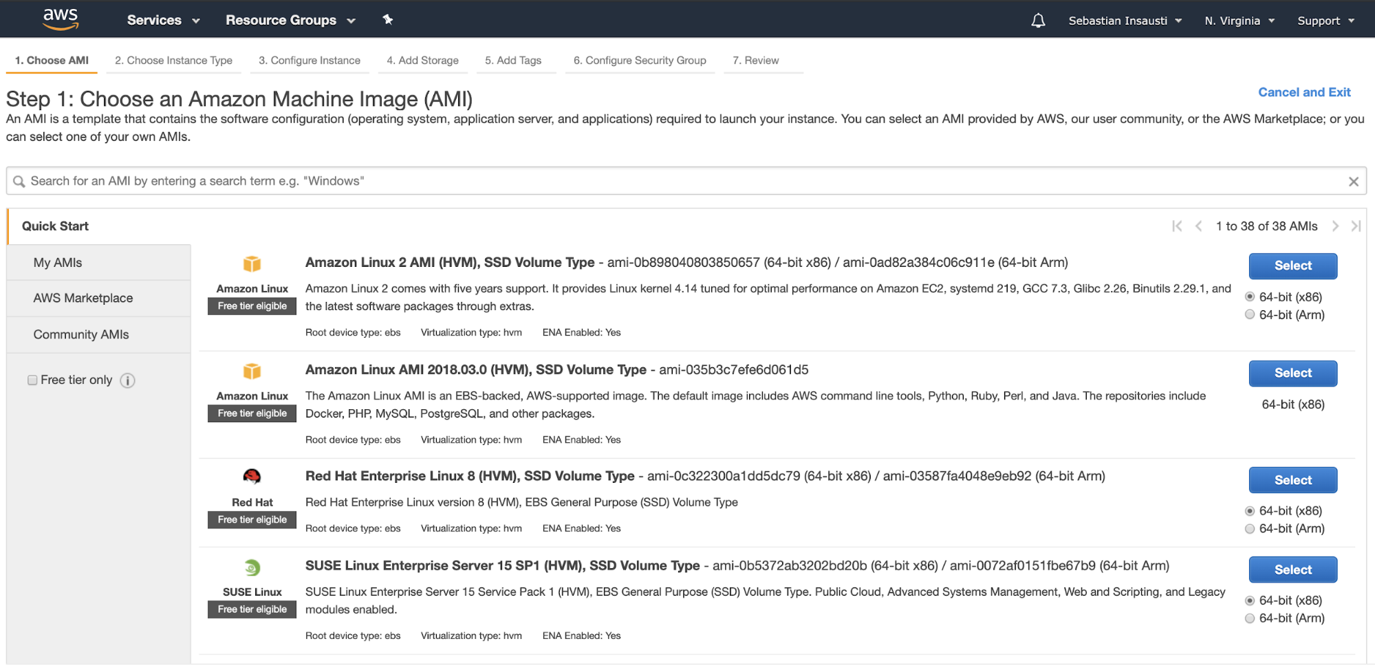Open the Sebastian Insausti account menu
Image resolution: width=1375 pixels, height=672 pixels.
(1125, 21)
